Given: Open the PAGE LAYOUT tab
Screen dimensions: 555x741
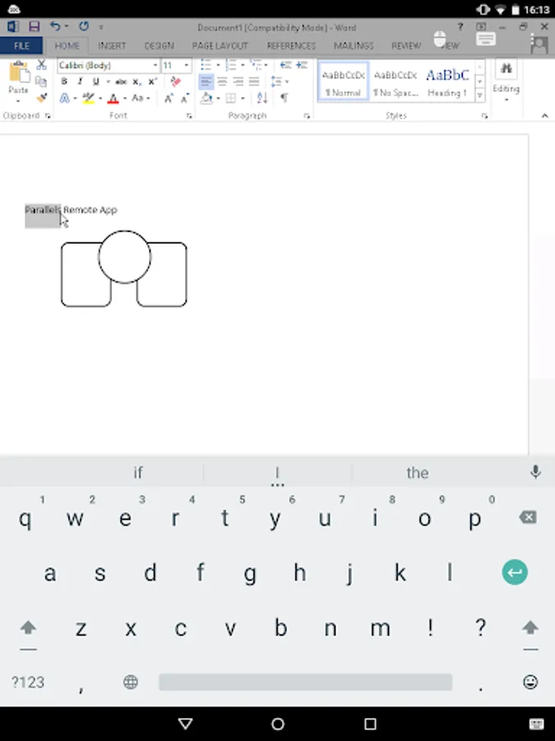Looking at the screenshot, I should coord(220,46).
